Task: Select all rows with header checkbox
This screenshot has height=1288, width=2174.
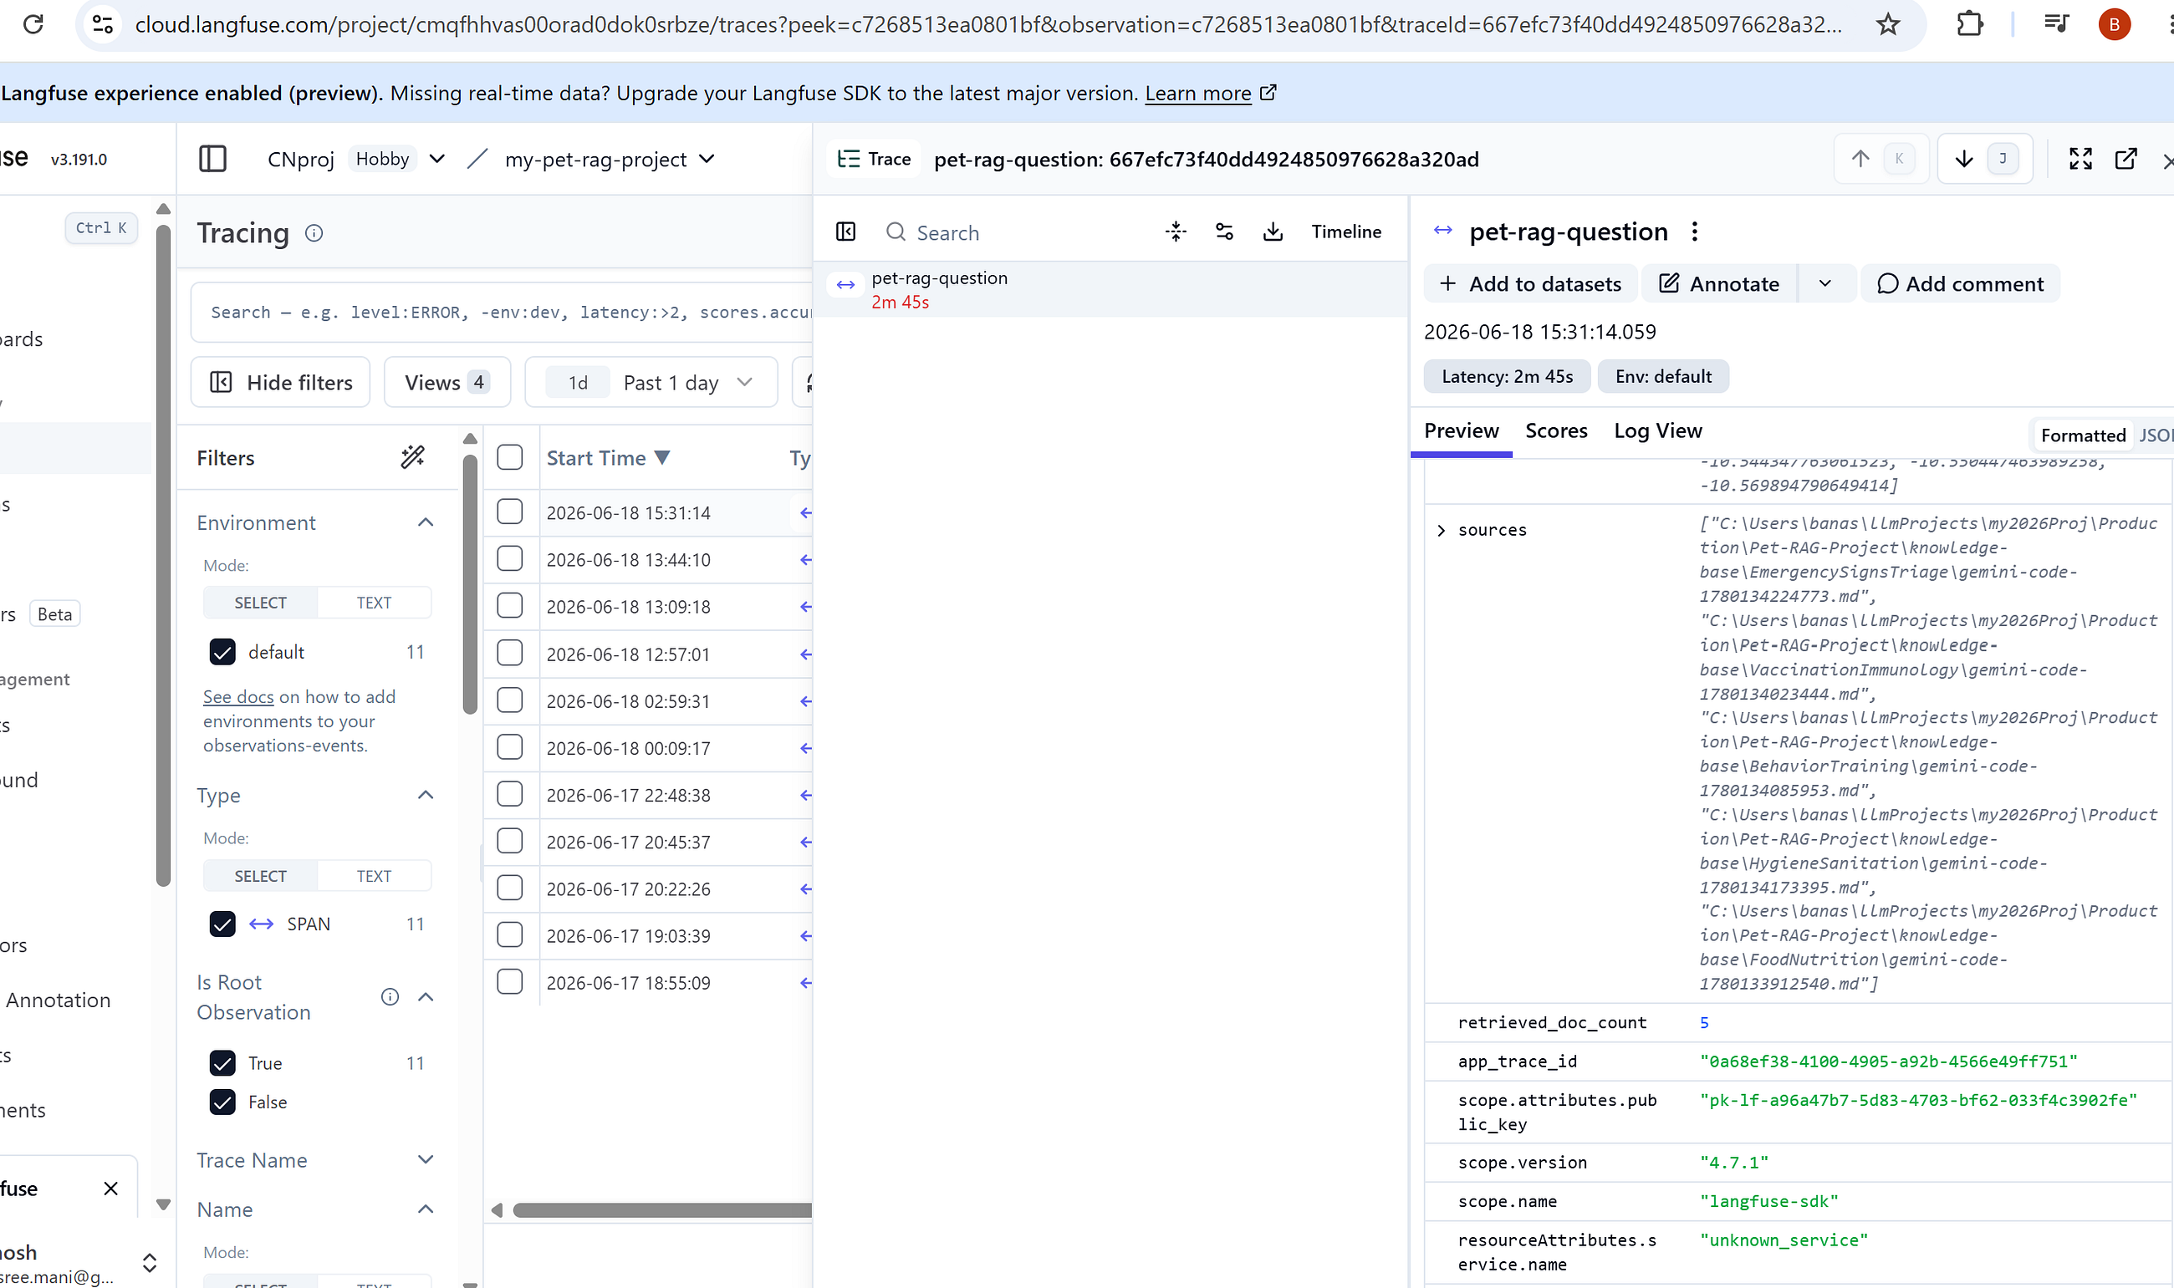Action: 510,457
